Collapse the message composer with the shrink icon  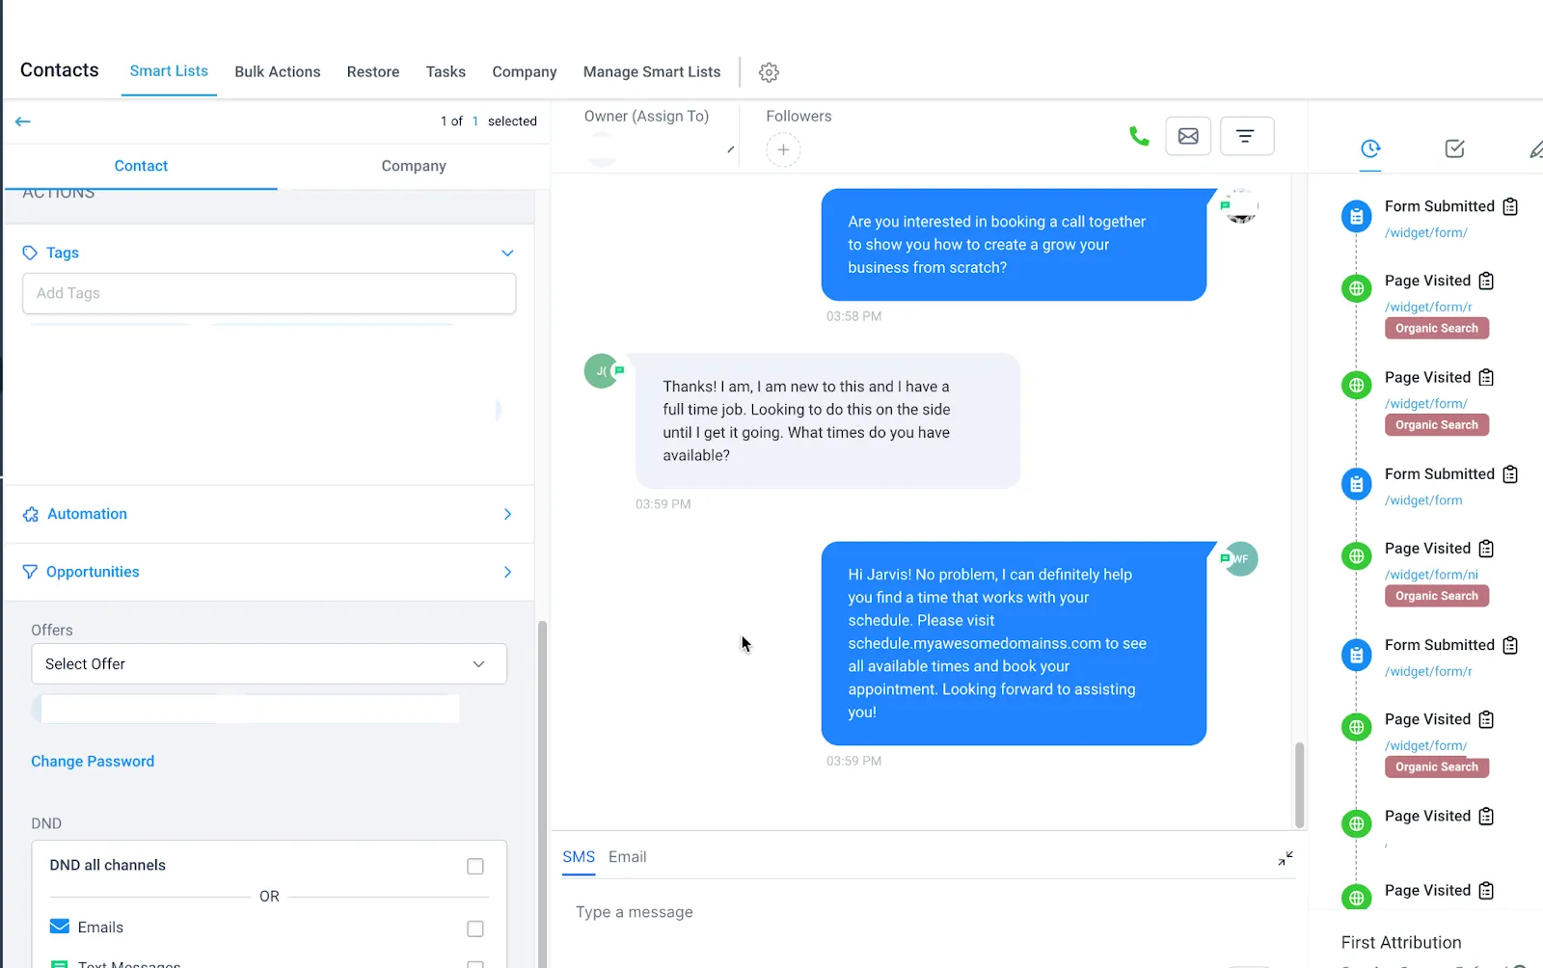(1286, 858)
